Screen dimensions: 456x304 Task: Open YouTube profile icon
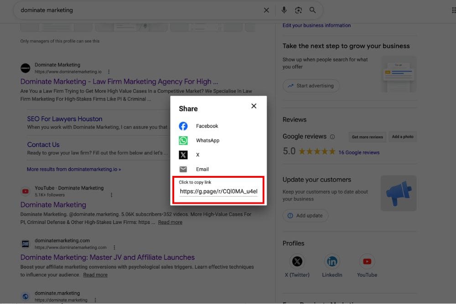click(x=367, y=261)
